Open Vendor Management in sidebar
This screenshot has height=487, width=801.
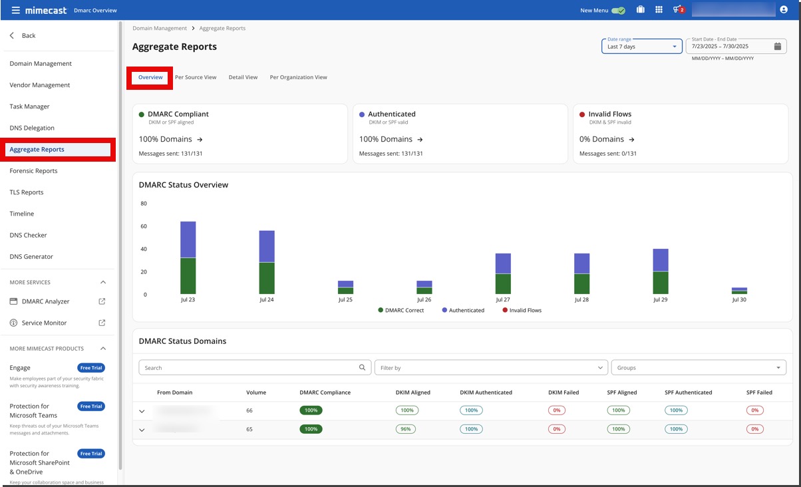[x=40, y=85]
